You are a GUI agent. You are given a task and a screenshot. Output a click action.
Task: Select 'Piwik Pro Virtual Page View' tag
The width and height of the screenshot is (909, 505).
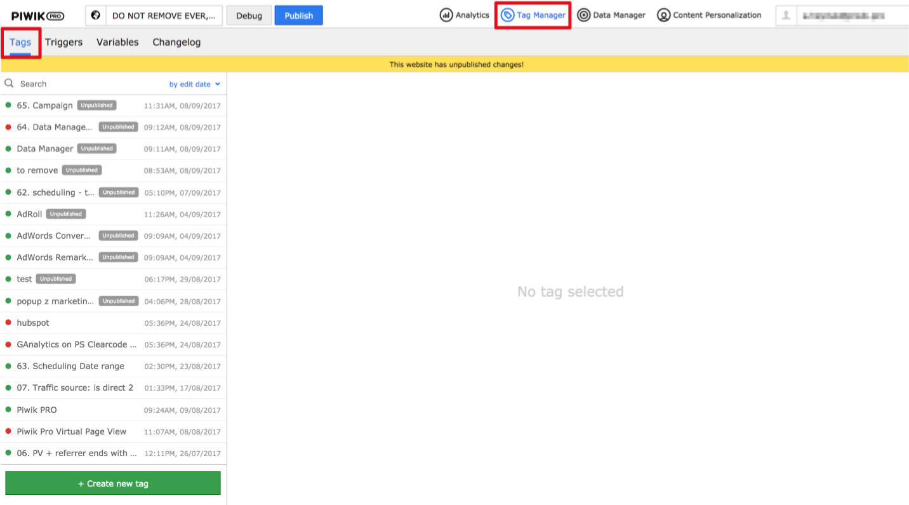pos(114,431)
